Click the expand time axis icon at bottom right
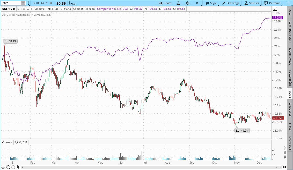Viewport: 293px width, 170px height. click(x=285, y=167)
